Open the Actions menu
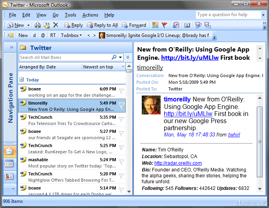The image size is (269, 208). coord(90,15)
